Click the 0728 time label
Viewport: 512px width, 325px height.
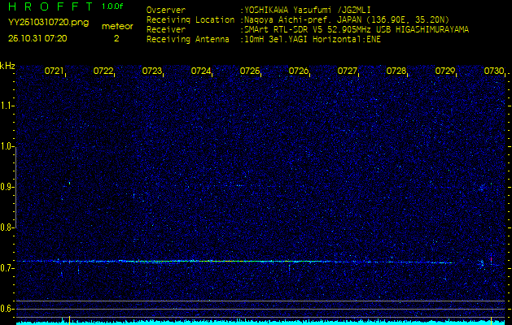[x=396, y=71]
